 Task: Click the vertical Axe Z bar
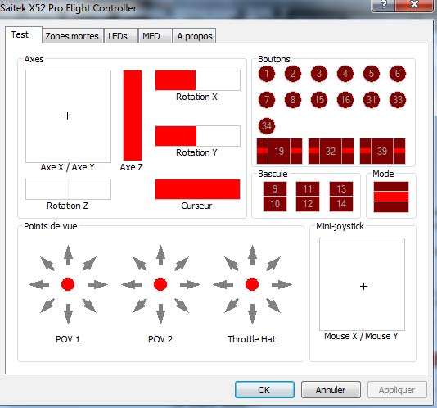tap(133, 116)
